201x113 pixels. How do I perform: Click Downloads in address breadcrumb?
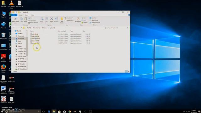[x=36, y=28]
